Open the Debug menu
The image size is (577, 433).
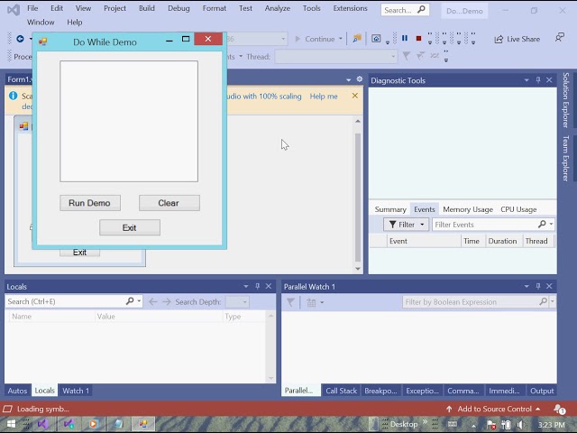(179, 8)
